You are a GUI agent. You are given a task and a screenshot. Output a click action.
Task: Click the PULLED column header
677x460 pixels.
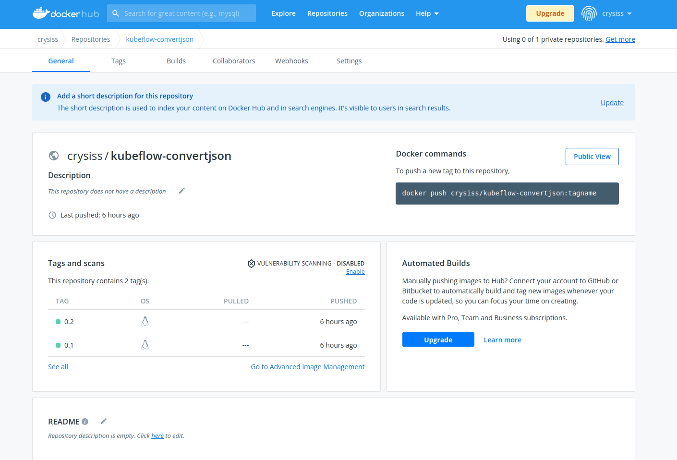coord(236,301)
